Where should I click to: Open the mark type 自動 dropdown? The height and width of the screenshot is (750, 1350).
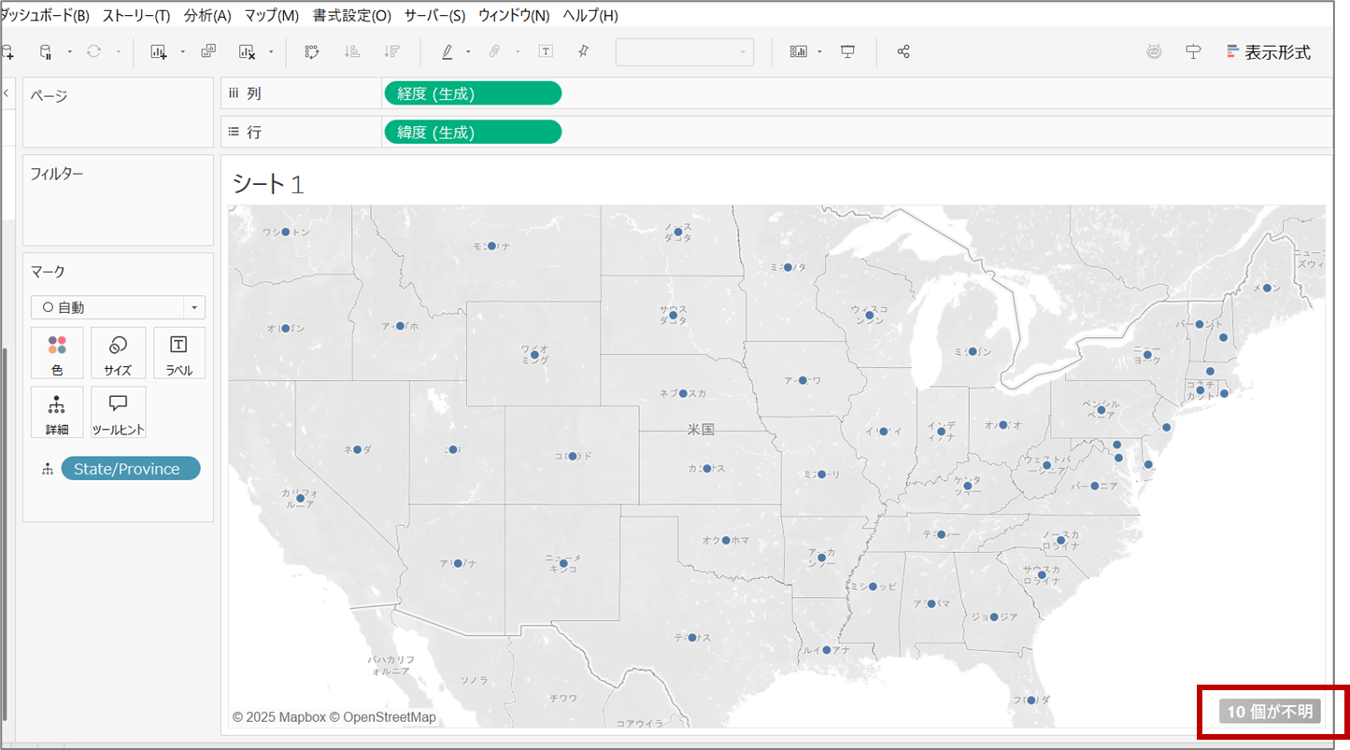(118, 307)
